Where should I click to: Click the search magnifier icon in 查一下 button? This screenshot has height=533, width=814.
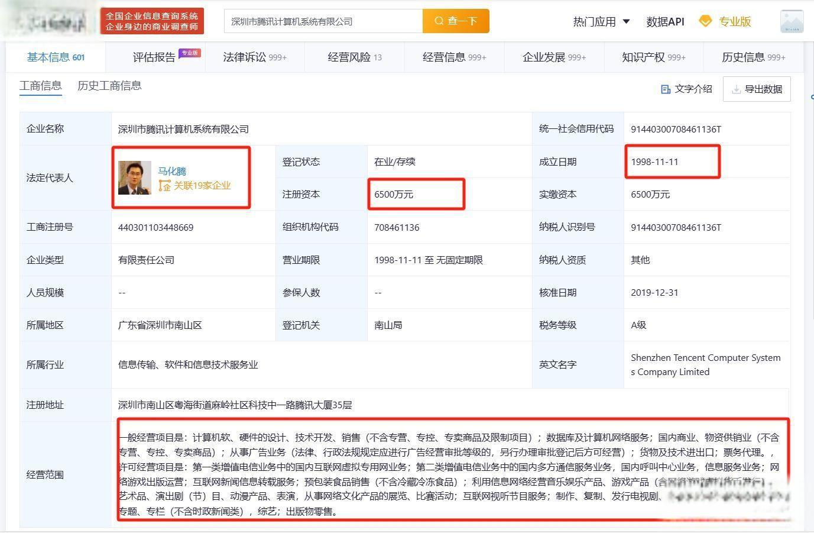click(439, 21)
